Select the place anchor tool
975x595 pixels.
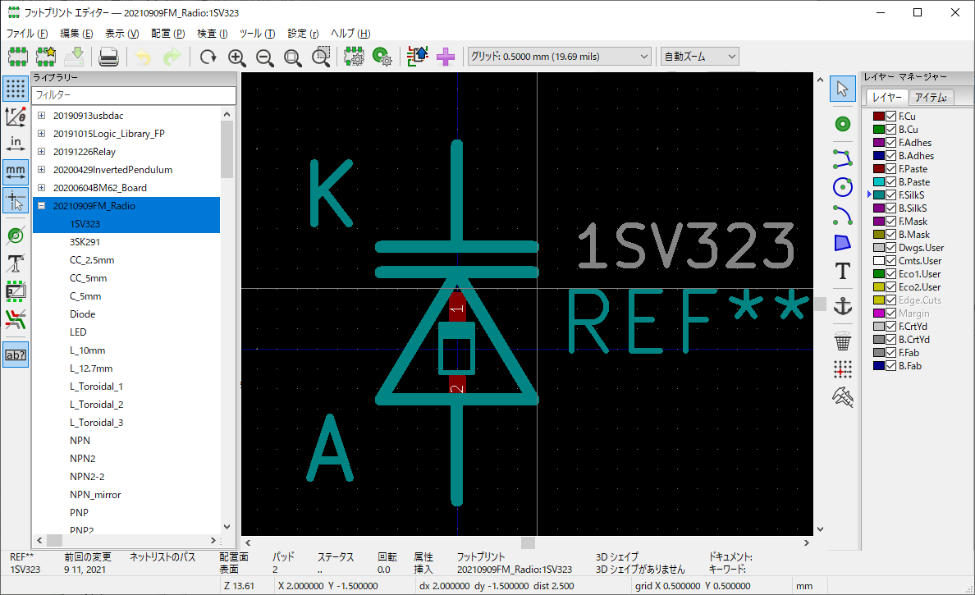click(x=842, y=306)
